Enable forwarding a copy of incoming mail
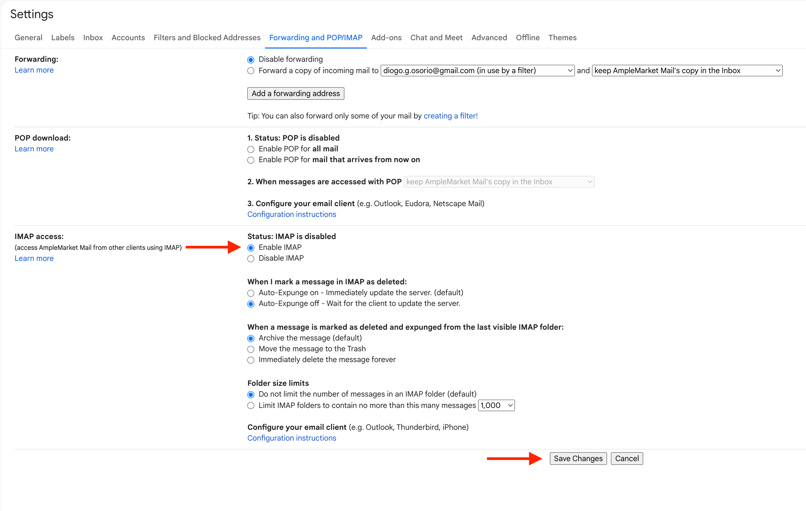 [x=251, y=71]
